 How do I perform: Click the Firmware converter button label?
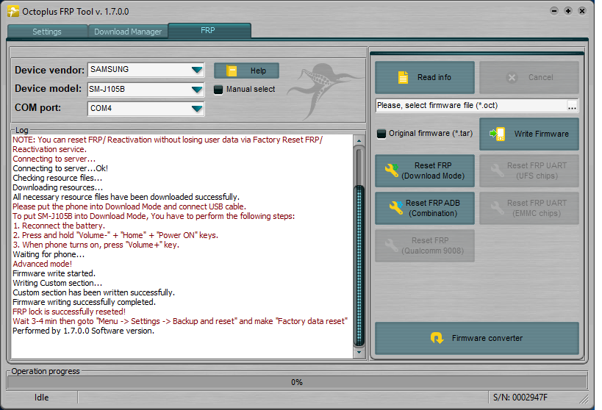click(487, 338)
